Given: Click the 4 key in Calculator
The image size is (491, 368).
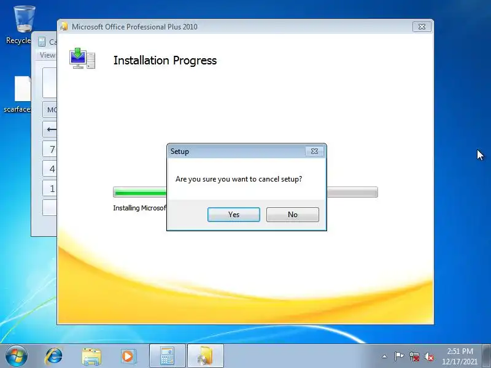Looking at the screenshot, I should coord(50,169).
